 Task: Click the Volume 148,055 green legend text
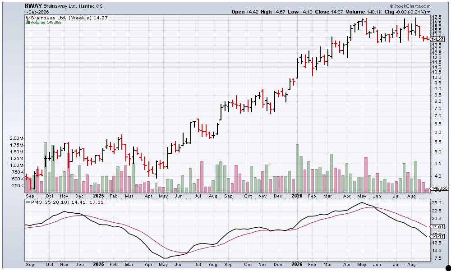[x=46, y=23]
